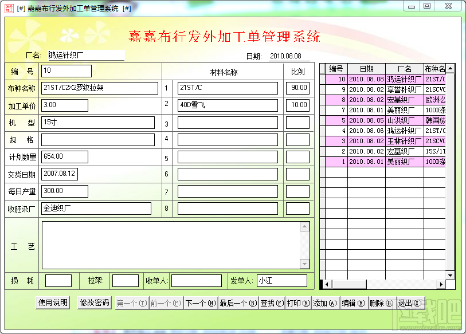Click the 厂名 field showing 鸿运针织厂
Screen dimensions: 466x334
point(86,55)
